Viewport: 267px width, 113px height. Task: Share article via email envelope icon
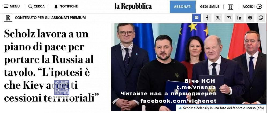[x=228, y=18]
